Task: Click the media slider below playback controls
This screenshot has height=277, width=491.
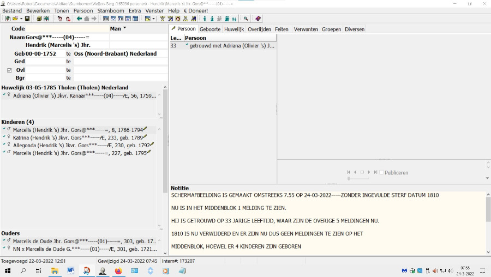Action: click(x=358, y=178)
